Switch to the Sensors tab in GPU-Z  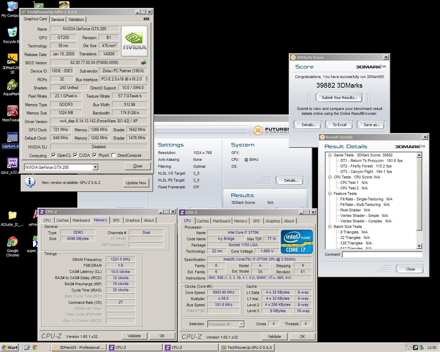[x=58, y=20]
